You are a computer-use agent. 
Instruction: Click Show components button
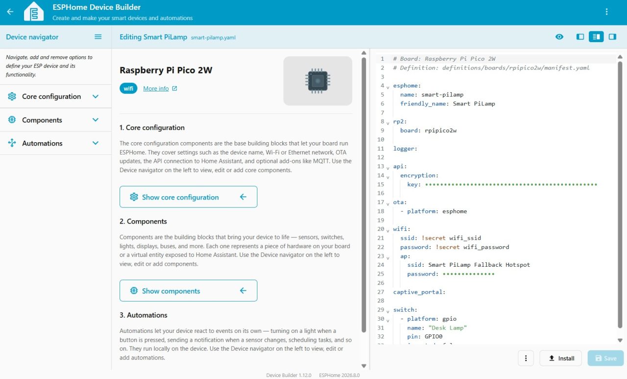(x=188, y=291)
